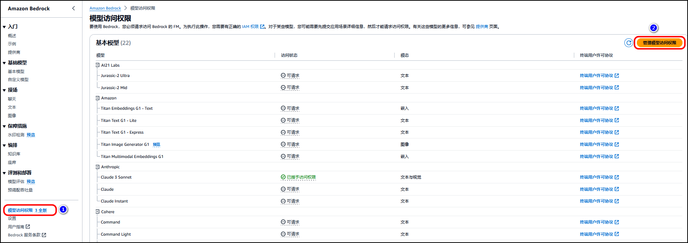Image resolution: width=688 pixels, height=243 pixels.
Task: Click the 可请求 status icon for Titan Text G1 - Lite
Action: tap(283, 120)
